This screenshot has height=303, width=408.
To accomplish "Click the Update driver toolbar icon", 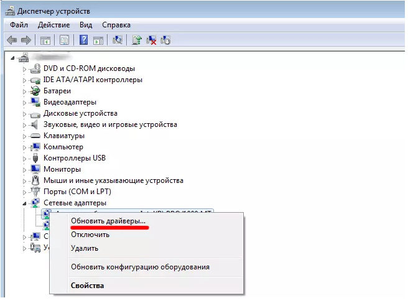I will coord(137,40).
